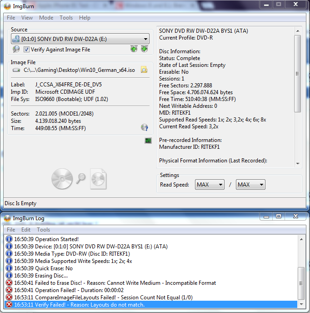This screenshot has height=313, width=310.
Task: Select log entry 'Failed to Erase Disc!'
Action: (151, 283)
